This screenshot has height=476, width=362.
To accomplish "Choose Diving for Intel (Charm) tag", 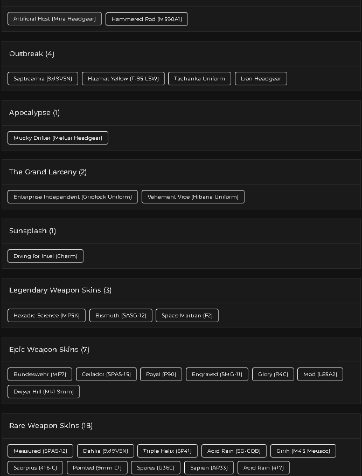I will pyautogui.click(x=45, y=256).
